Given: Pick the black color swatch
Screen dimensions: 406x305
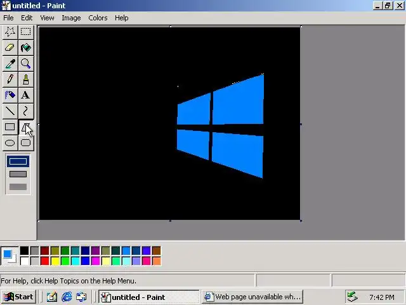Looking at the screenshot, I should pos(24,251).
